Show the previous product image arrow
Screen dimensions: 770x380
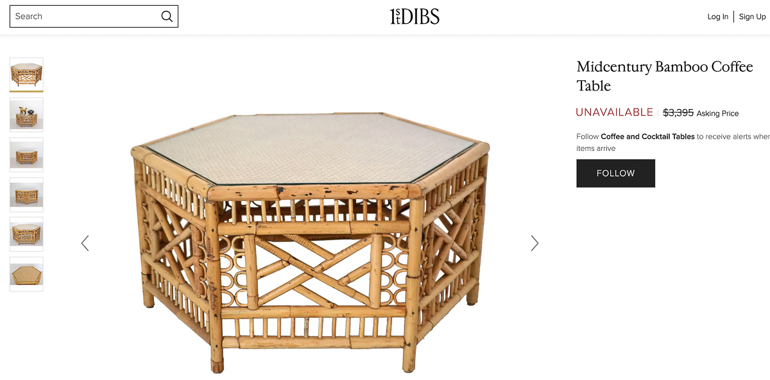[x=85, y=243]
